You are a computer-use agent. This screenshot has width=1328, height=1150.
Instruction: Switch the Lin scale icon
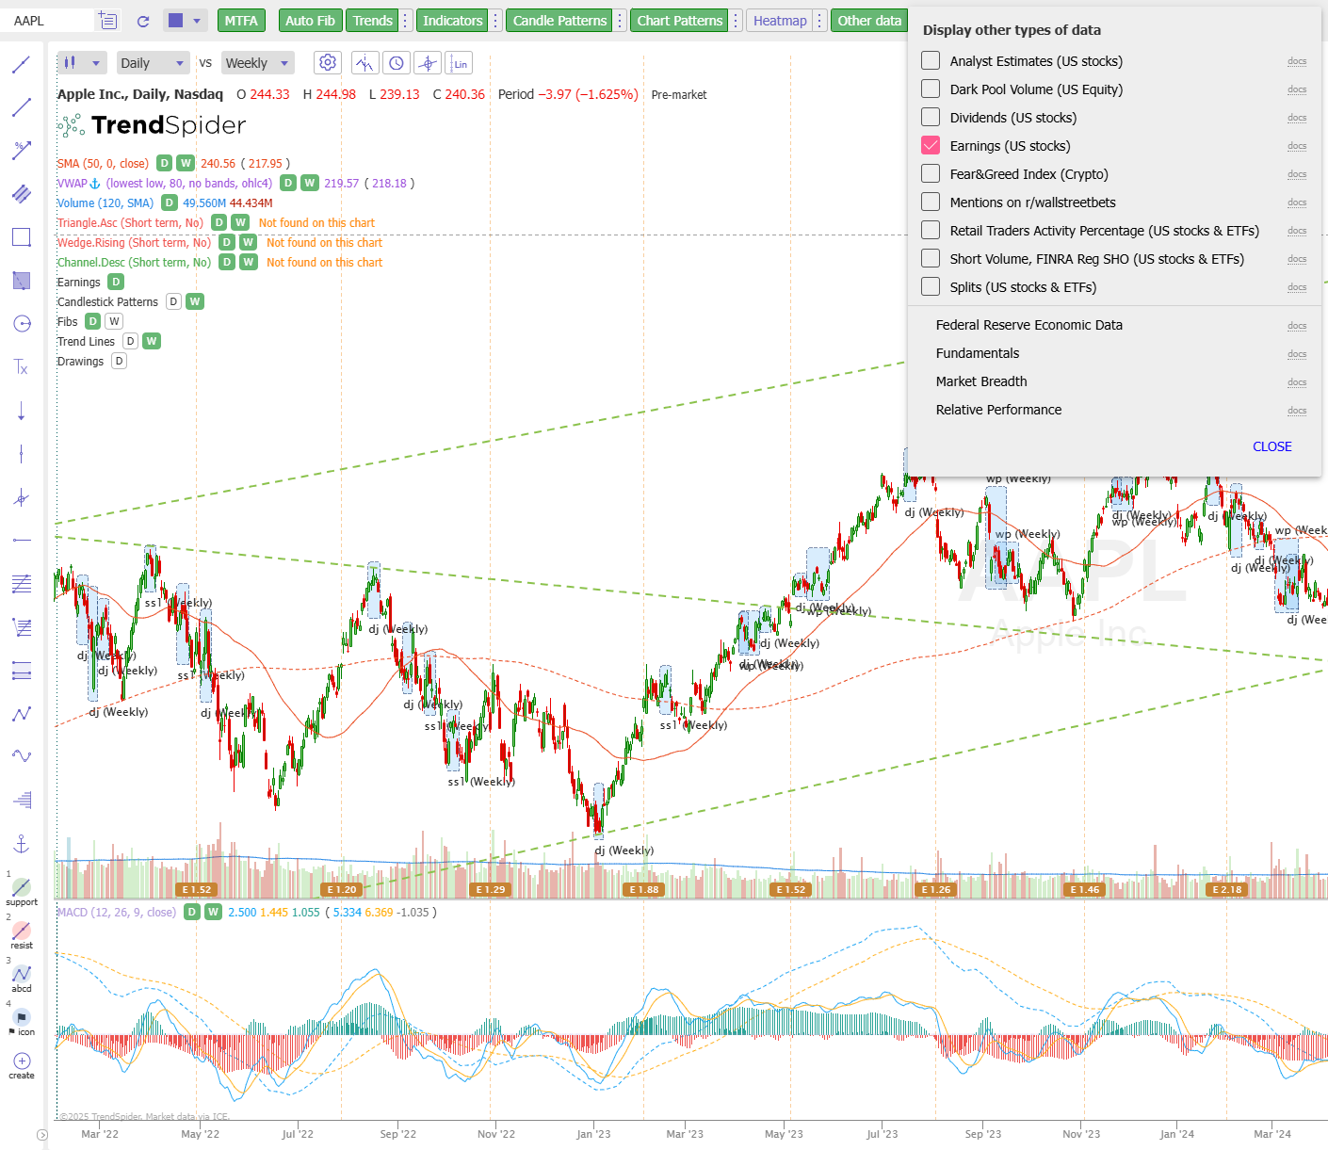[x=459, y=63]
